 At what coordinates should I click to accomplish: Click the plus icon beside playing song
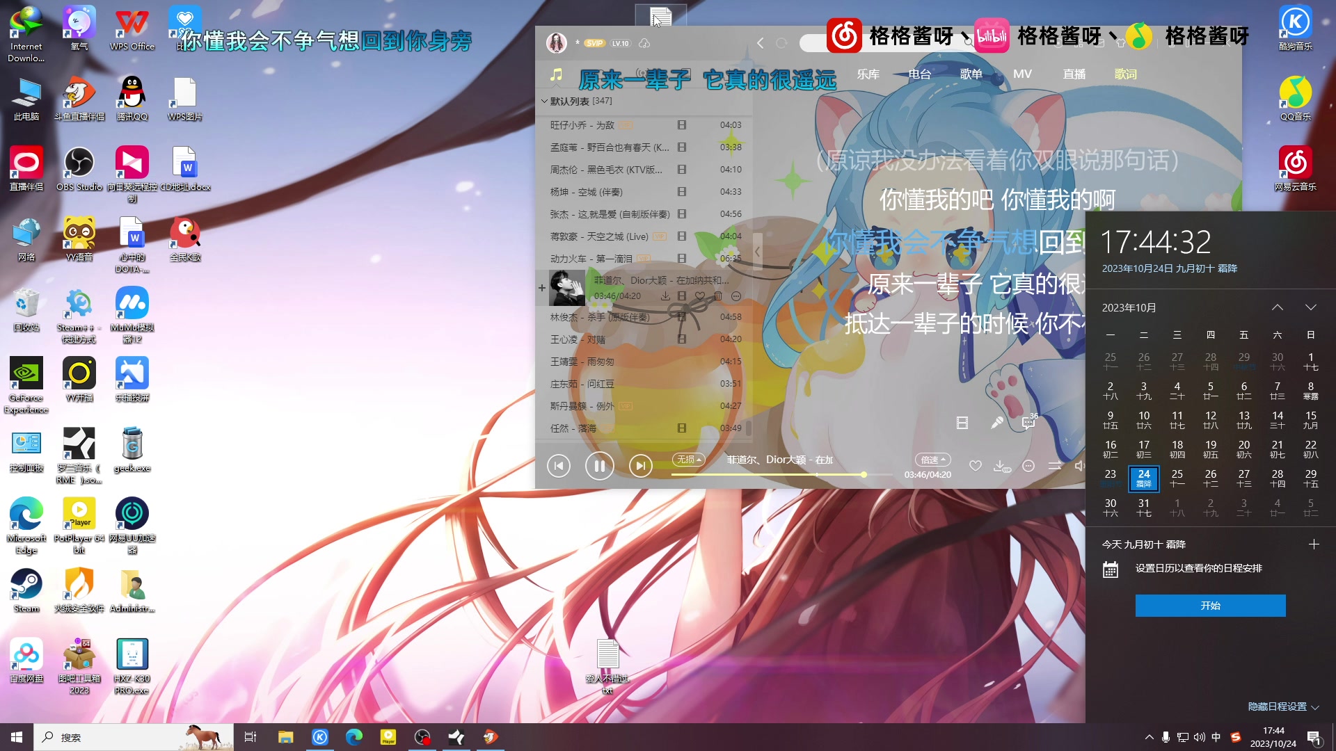[x=542, y=287]
